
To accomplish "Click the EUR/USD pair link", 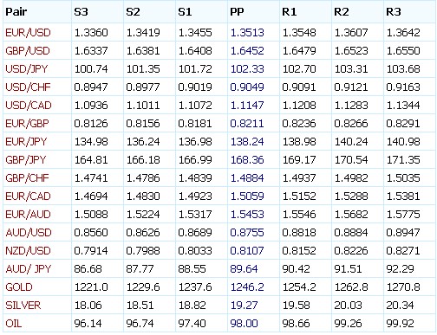I will 28,33.
